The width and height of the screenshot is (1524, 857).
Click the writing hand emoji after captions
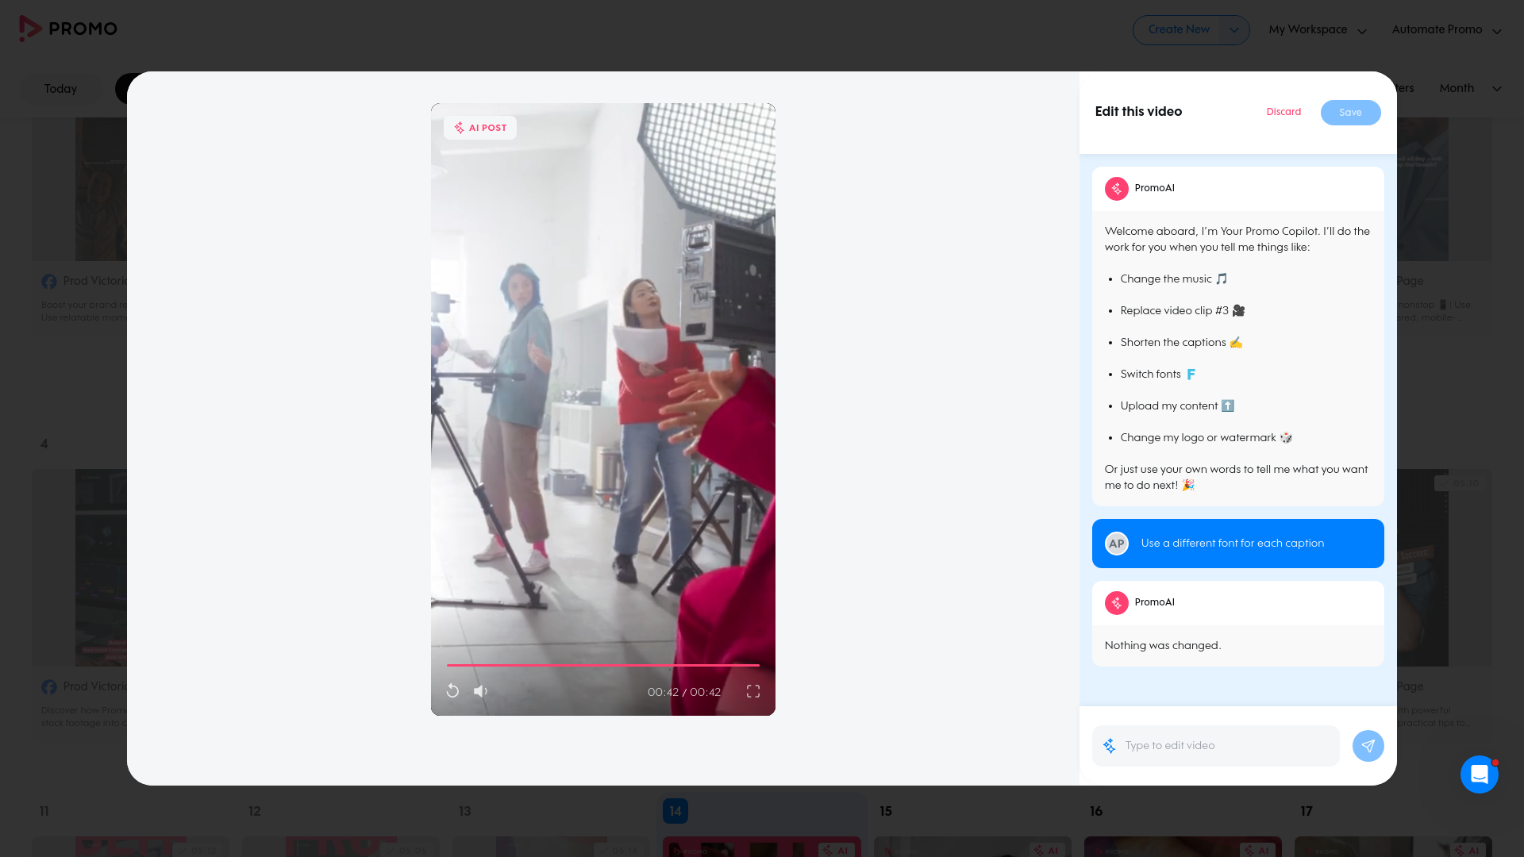coord(1236,342)
